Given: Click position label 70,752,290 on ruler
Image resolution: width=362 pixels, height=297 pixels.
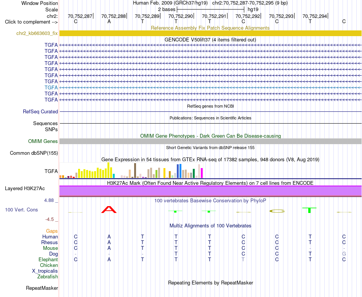Looking at the screenshot, I should pos(181,16).
